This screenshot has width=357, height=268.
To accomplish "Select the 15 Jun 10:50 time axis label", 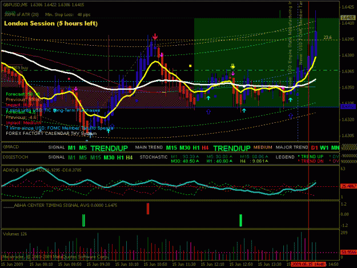I will (155, 265).
